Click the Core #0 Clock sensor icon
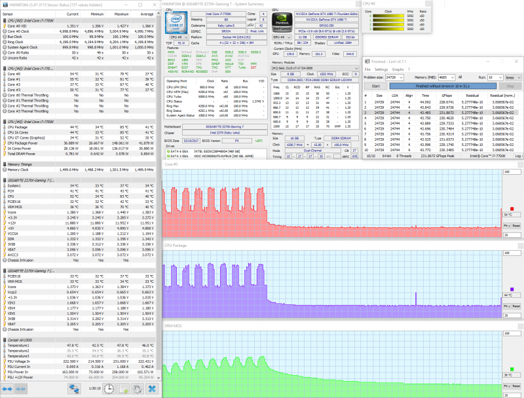Image resolution: width=524 pixels, height=398 pixels. pos(5,31)
